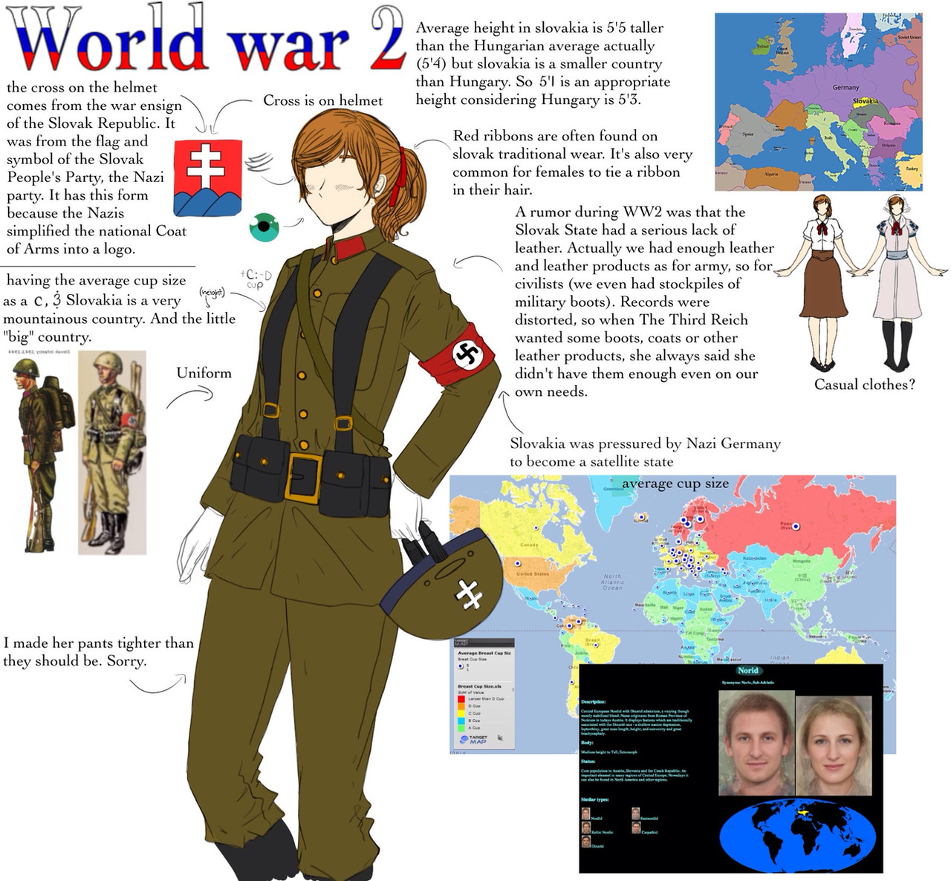Image resolution: width=951 pixels, height=881 pixels.
Task: Click the United States label on world map
Action: tap(532, 574)
